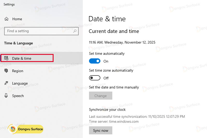This screenshot has width=207, height=138.
Task: Click the Sync now button
Action: pos(101,130)
